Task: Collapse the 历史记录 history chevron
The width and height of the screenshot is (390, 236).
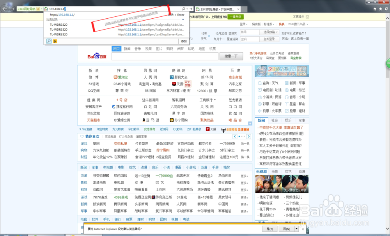Action: click(x=183, y=19)
